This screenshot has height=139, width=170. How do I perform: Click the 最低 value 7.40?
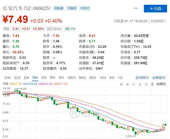pos(16,41)
